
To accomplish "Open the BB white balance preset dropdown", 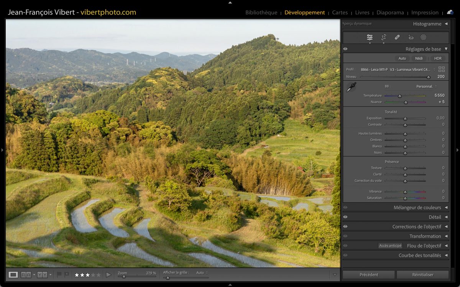I will coord(426,86).
